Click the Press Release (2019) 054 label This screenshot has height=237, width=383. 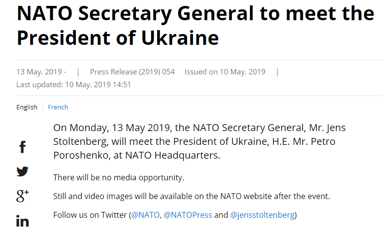pyautogui.click(x=132, y=72)
